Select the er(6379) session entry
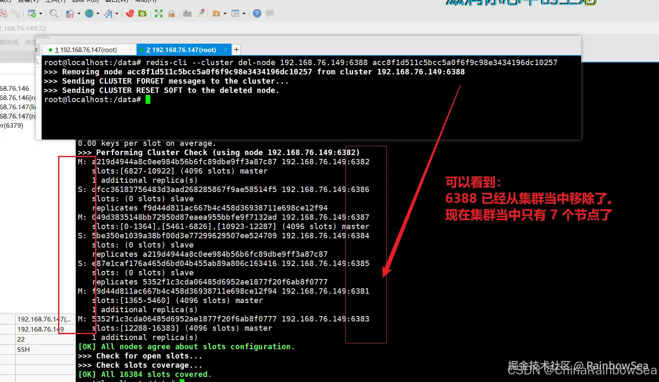Viewport: 659px width, 382px height. (12, 125)
